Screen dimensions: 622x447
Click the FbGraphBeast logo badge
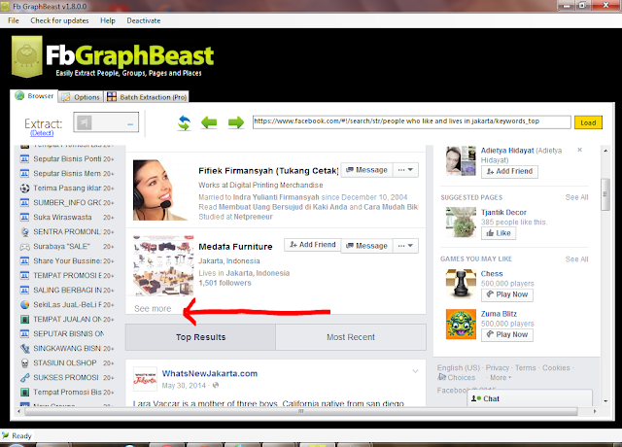(x=27, y=56)
